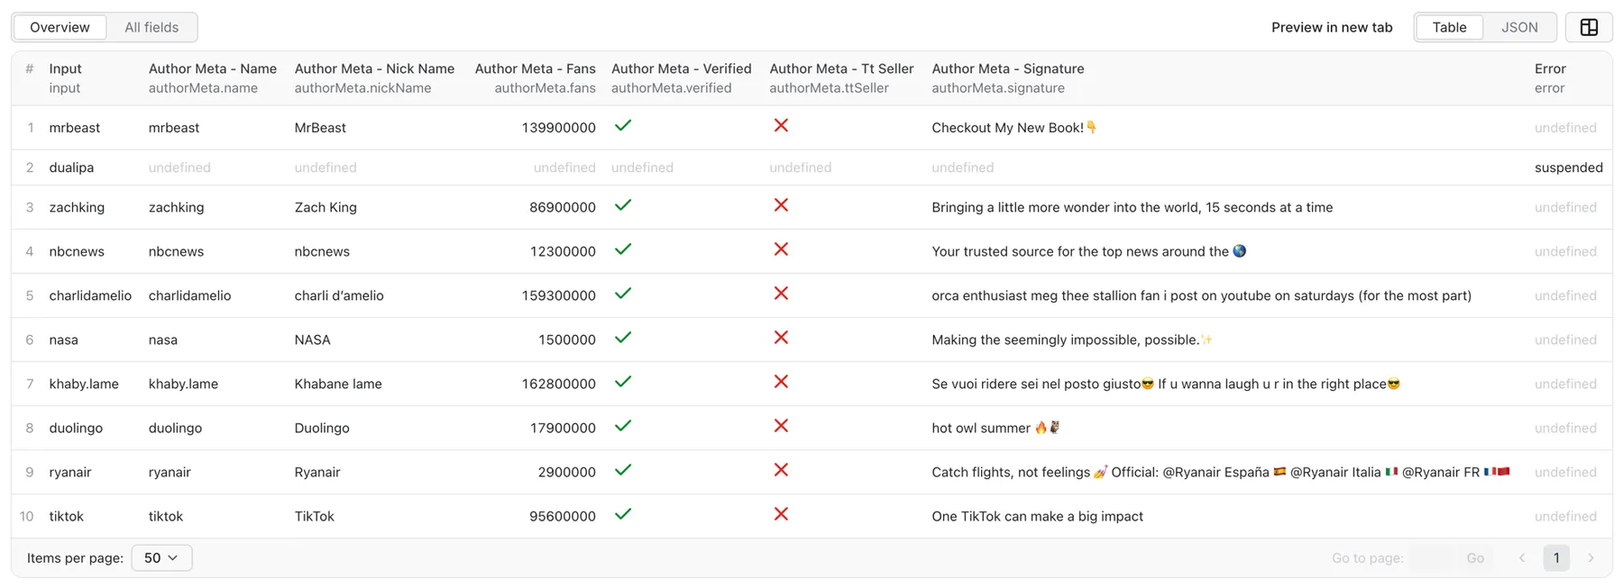Image resolution: width=1623 pixels, height=588 pixels.
Task: Open the Items per page dropdown
Action: (161, 558)
